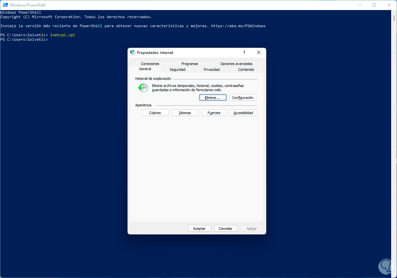
Task: Click the PowerShell window title icon
Action: click(6, 5)
